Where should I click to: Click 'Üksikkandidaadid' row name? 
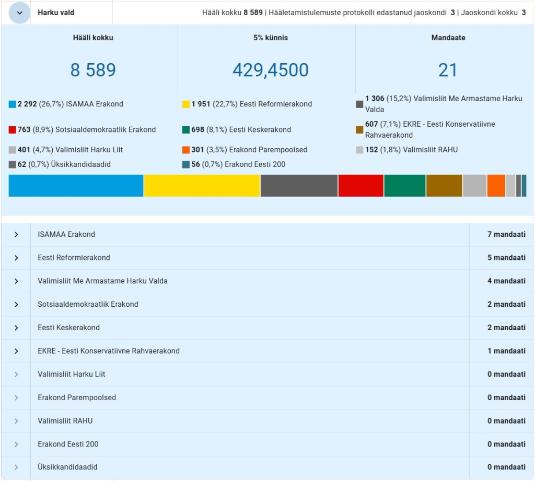[x=67, y=467]
